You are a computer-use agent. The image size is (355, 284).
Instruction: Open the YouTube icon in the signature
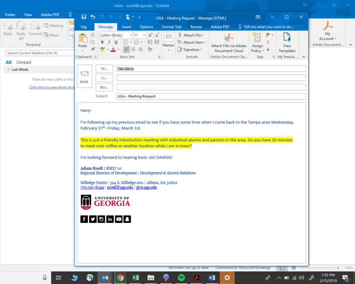point(118,219)
